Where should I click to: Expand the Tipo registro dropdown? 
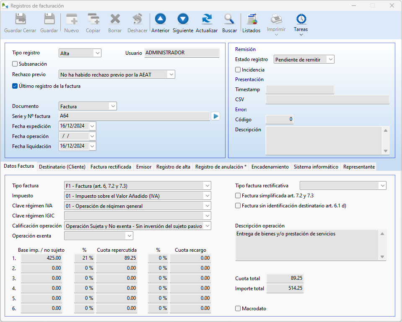click(97, 53)
